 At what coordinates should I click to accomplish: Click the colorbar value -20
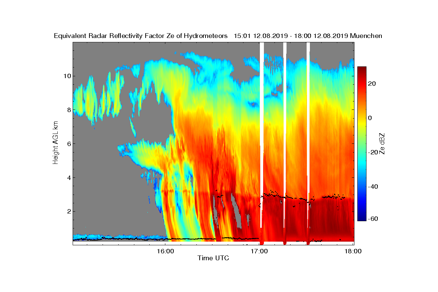click(373, 152)
